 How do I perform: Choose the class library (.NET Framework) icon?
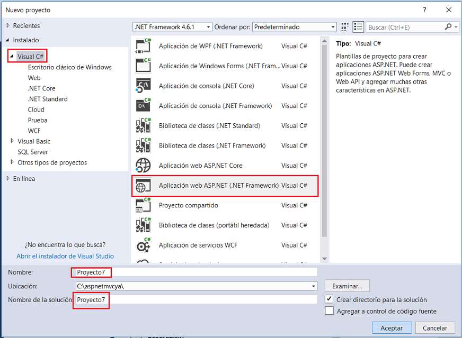pos(143,145)
